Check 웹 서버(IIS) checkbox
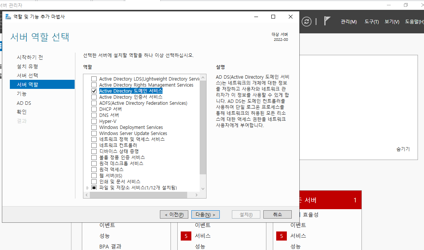424x250 pixels. (x=94, y=175)
